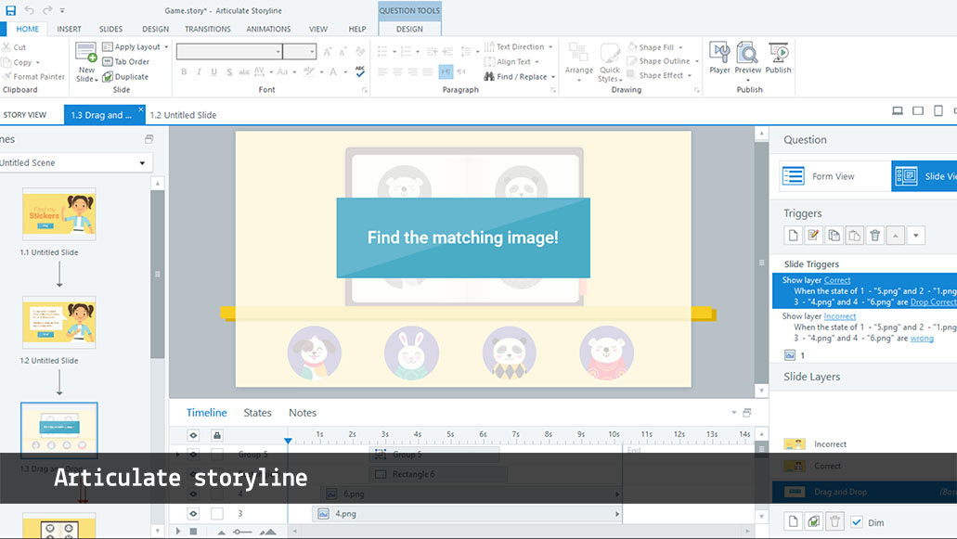The width and height of the screenshot is (957, 539).
Task: Open the INSERT ribbon tab
Action: [x=69, y=29]
